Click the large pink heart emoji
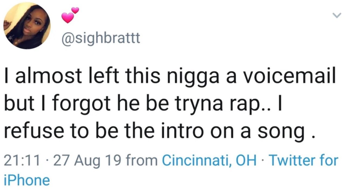Image resolution: width=345 pixels, height=190 pixels. pos(68,18)
